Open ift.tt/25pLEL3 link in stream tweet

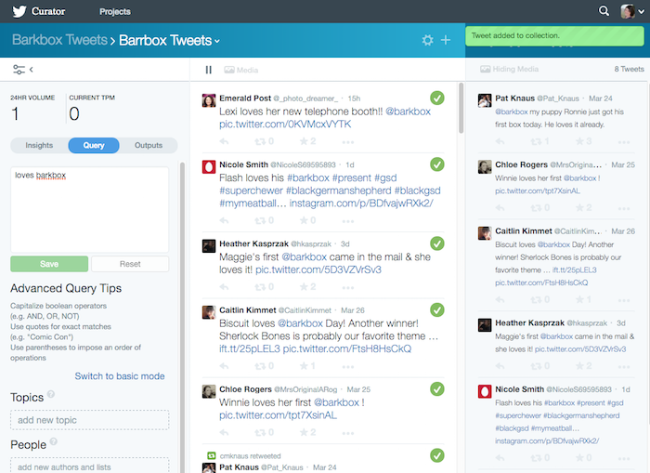point(250,348)
